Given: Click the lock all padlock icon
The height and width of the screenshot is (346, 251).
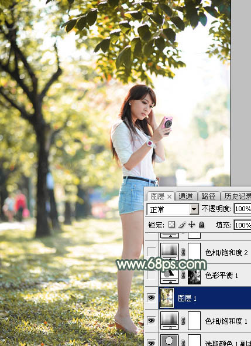Looking at the screenshot, I should tap(201, 225).
